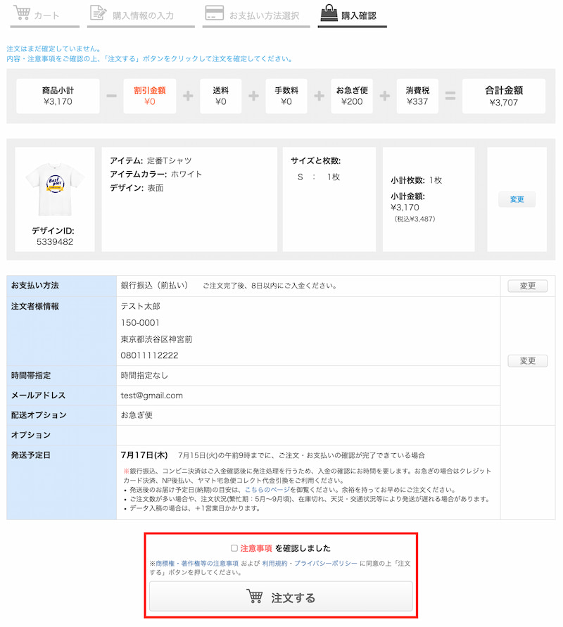Screen dimensions: 563x627
Task: Click the 合計金額 ¥3,707 box
Action: pos(504,96)
